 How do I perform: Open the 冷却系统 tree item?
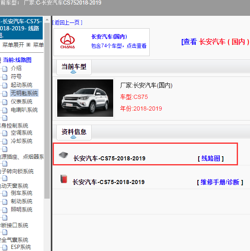click(22, 141)
